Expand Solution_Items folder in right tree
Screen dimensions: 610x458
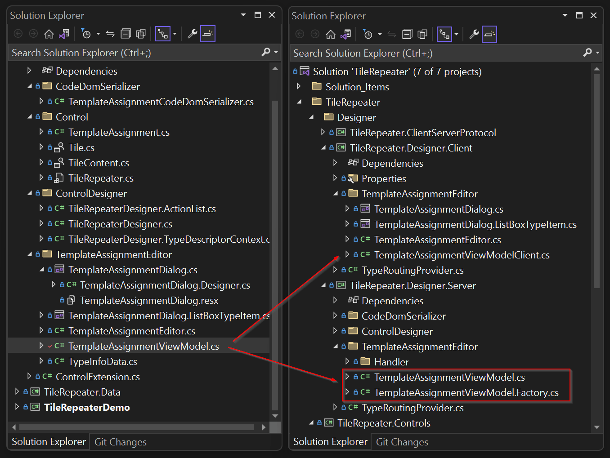[x=299, y=86]
